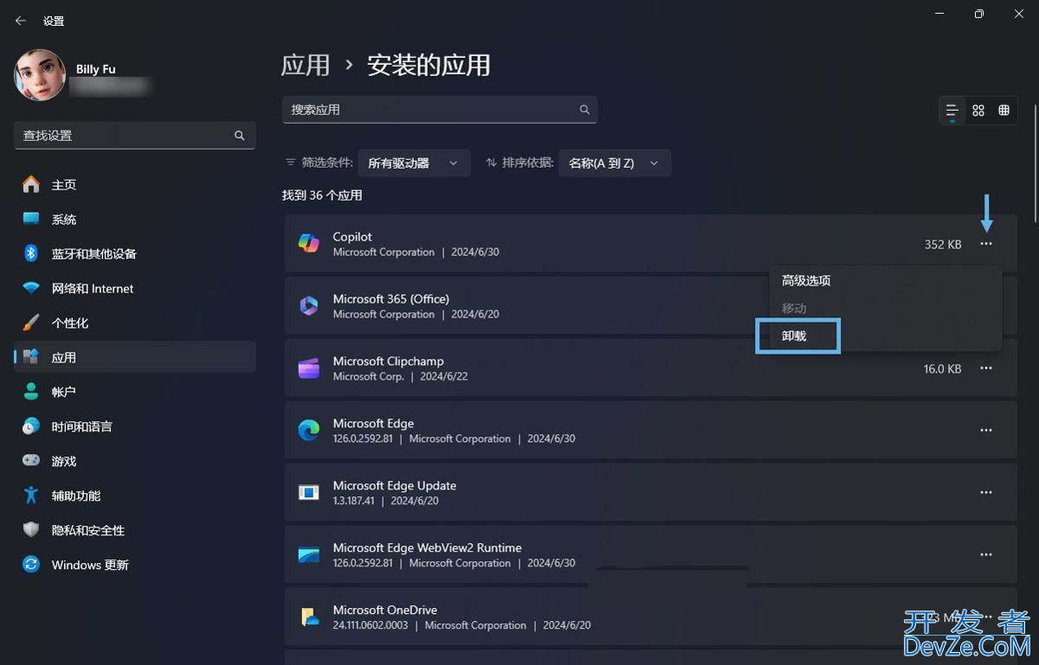Viewport: 1039px width, 665px height.
Task: Open 网络和 Internet settings
Action: 135,289
